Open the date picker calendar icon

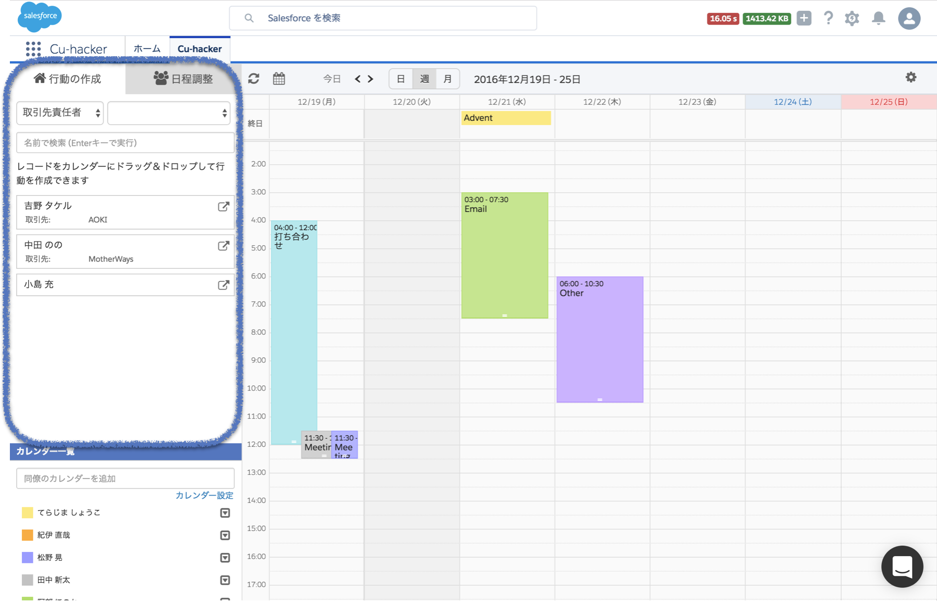coord(279,79)
